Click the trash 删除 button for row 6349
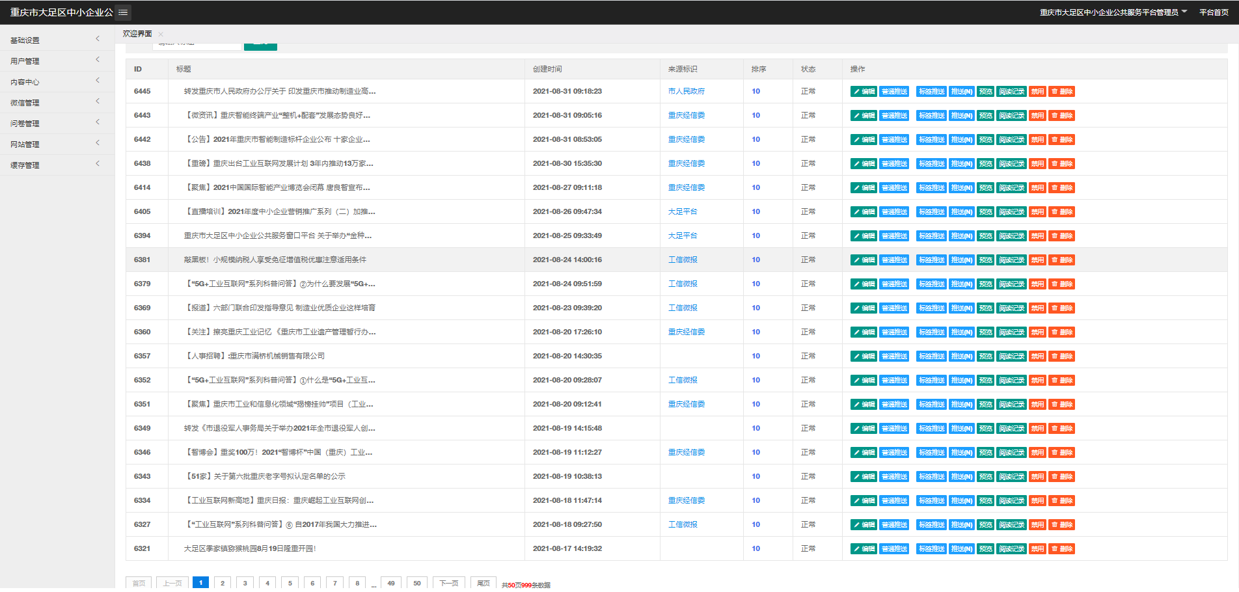The width and height of the screenshot is (1239, 592). pyautogui.click(x=1062, y=429)
